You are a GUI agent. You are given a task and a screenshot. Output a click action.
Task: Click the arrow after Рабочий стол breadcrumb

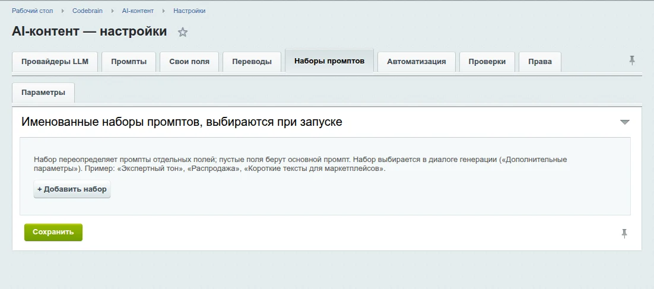tap(62, 11)
